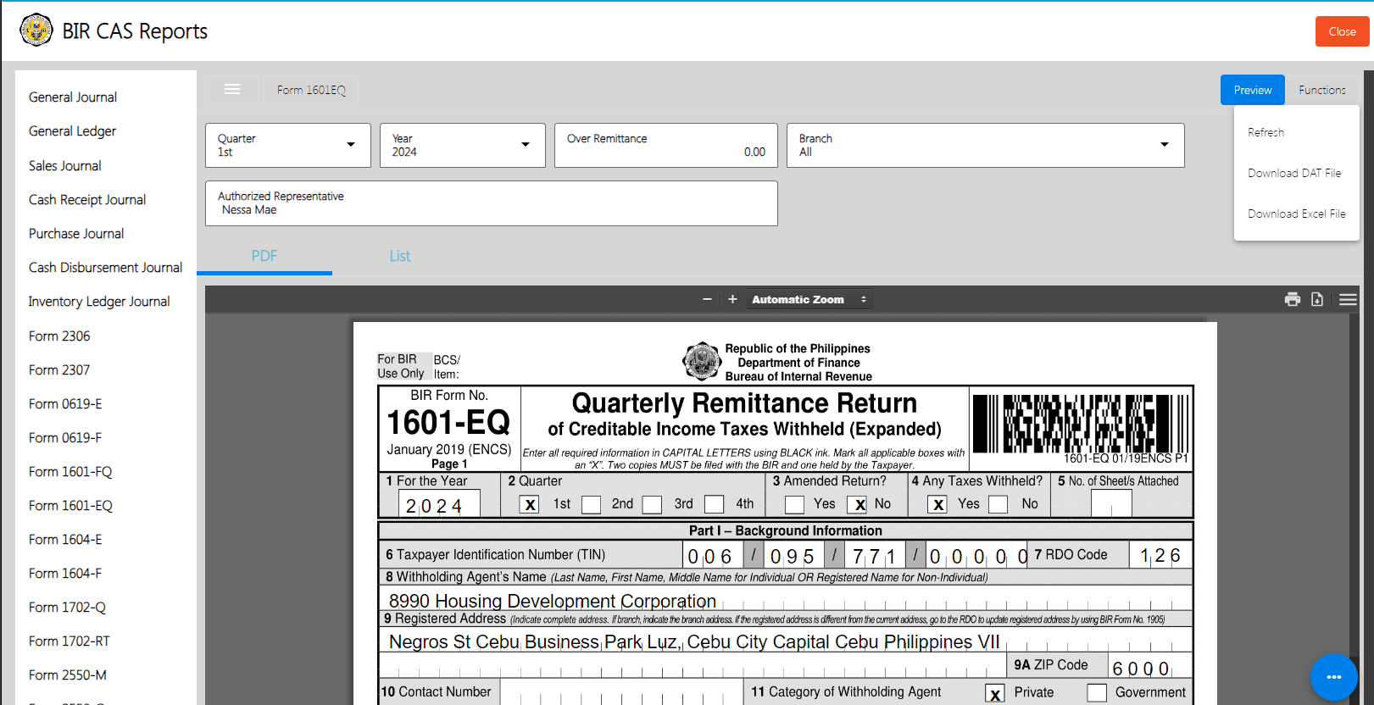
Task: Click the For the Year 2024 field
Action: tap(439, 504)
